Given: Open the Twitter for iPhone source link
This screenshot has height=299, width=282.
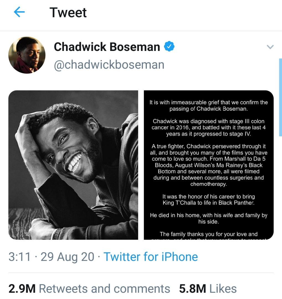Looking at the screenshot, I should tap(150, 257).
